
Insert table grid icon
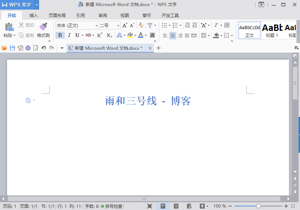coord(227,25)
